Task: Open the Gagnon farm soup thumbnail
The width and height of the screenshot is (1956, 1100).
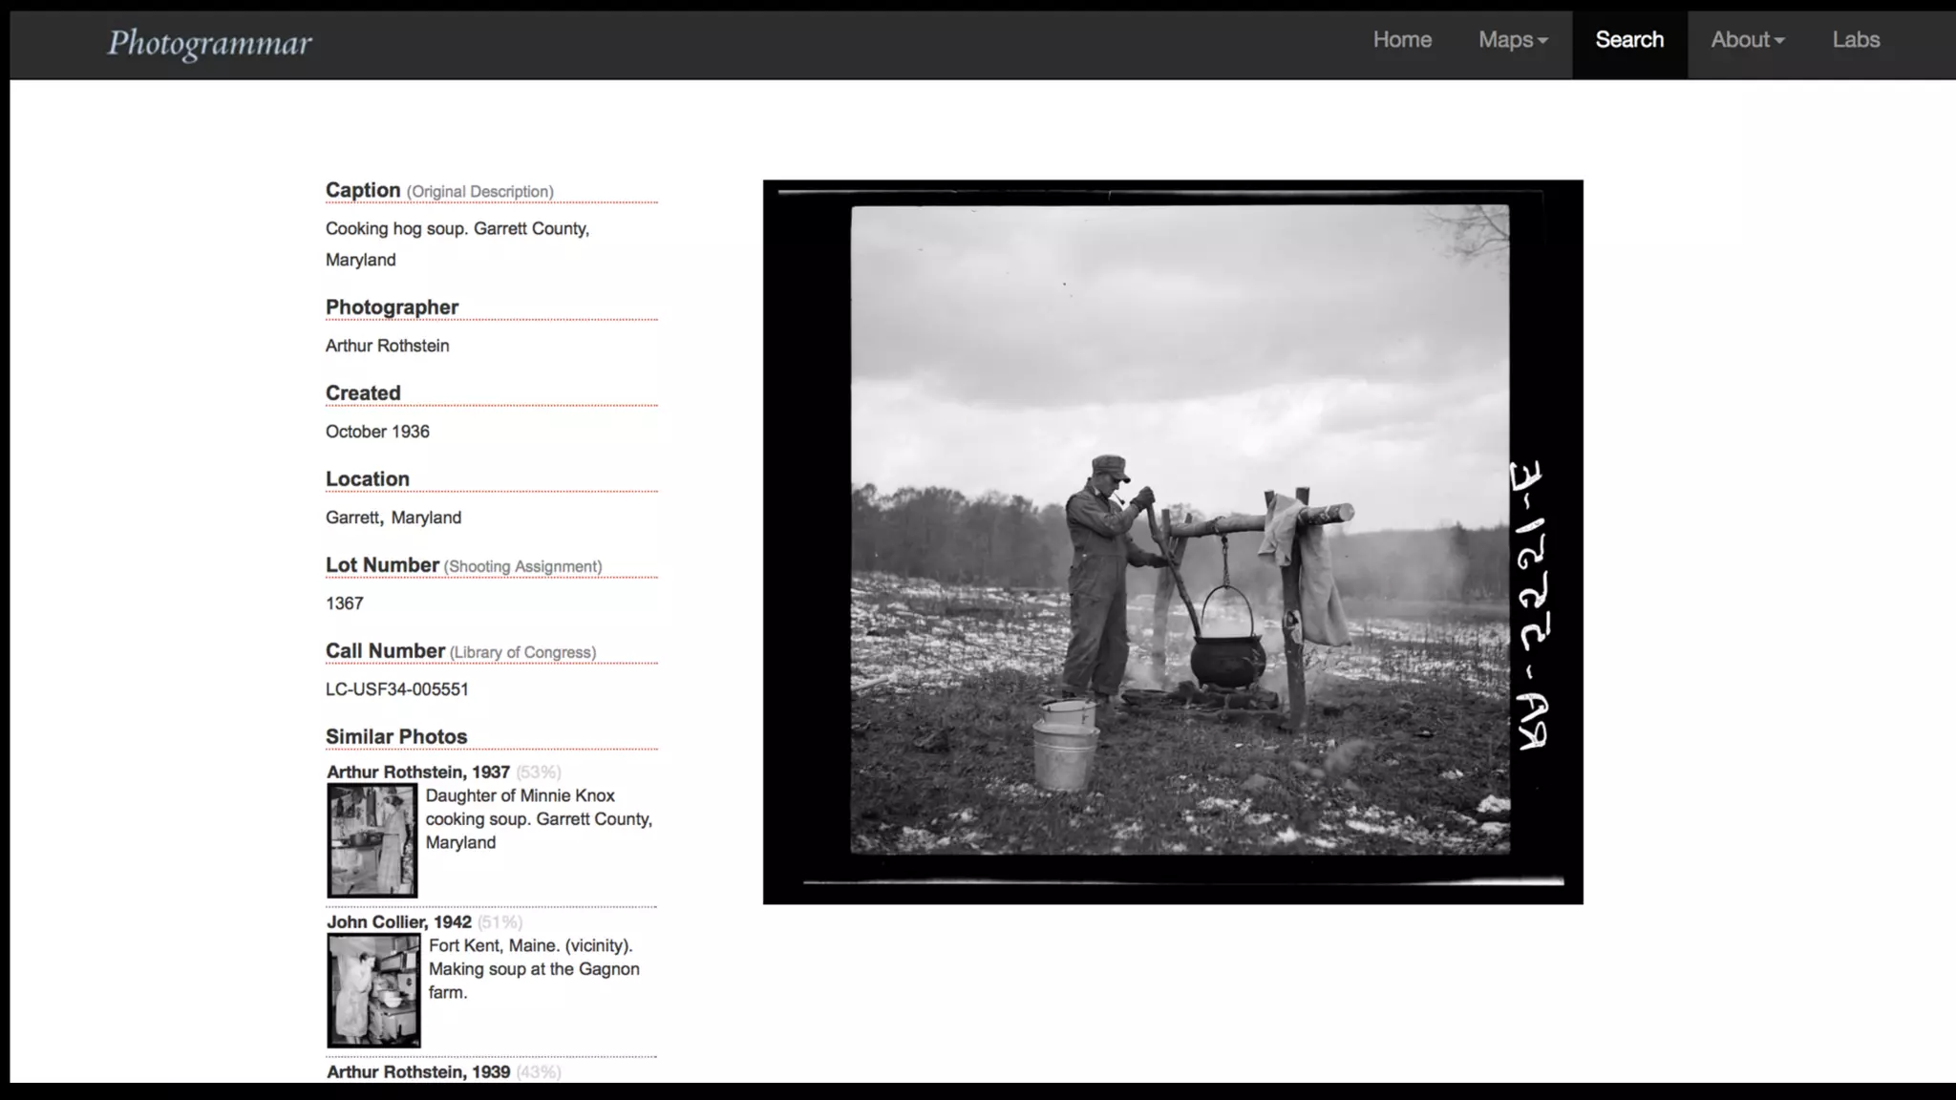Action: point(372,990)
